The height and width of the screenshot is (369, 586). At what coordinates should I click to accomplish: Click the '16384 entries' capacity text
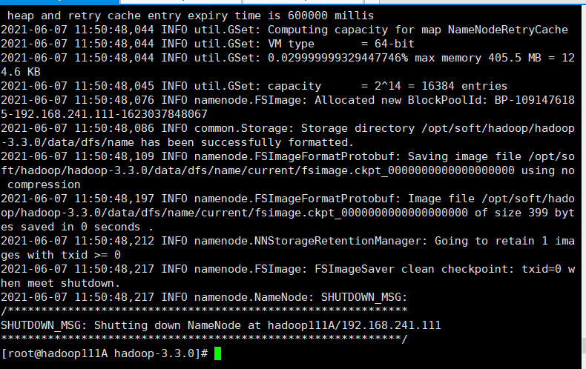[464, 86]
